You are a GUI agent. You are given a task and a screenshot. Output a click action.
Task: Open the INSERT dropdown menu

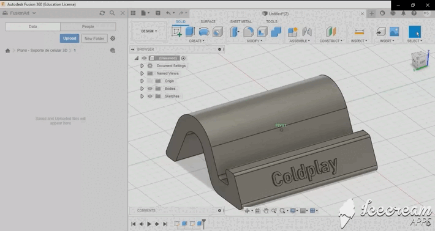coord(387,41)
